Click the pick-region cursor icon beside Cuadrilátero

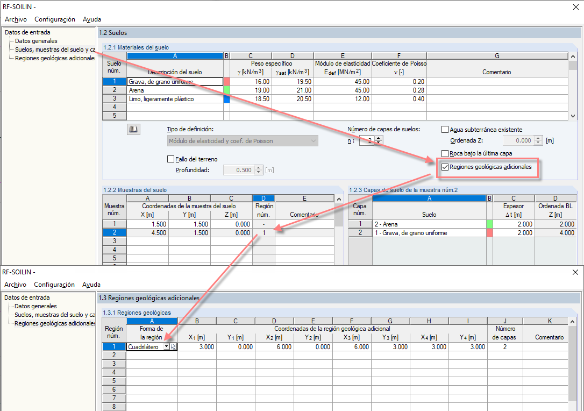coord(173,347)
